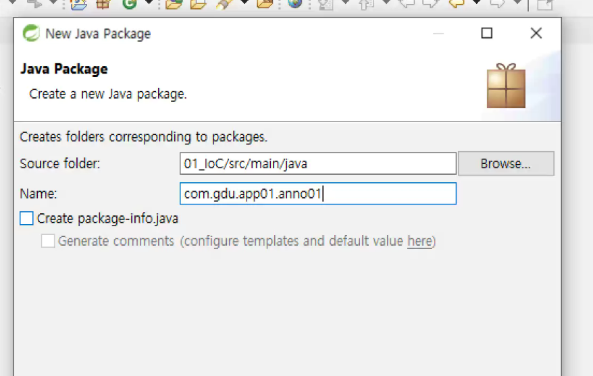Click the Browse... button

pyautogui.click(x=506, y=163)
